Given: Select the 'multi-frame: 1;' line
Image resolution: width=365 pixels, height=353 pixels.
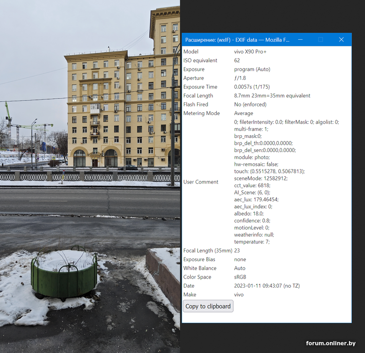Looking at the screenshot, I should [251, 129].
